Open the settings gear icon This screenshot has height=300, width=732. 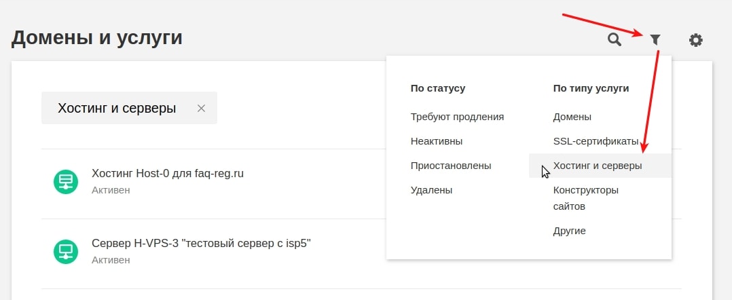click(695, 40)
